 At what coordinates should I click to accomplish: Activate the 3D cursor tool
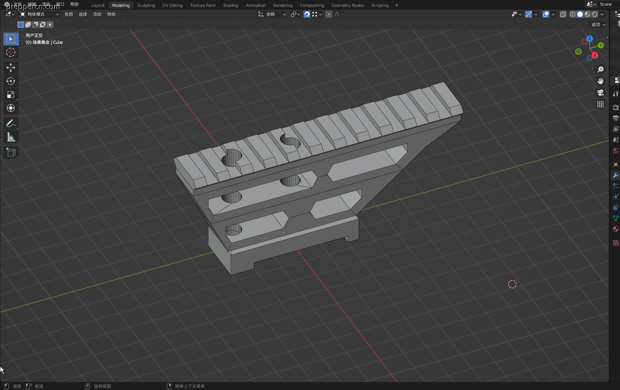(x=11, y=52)
